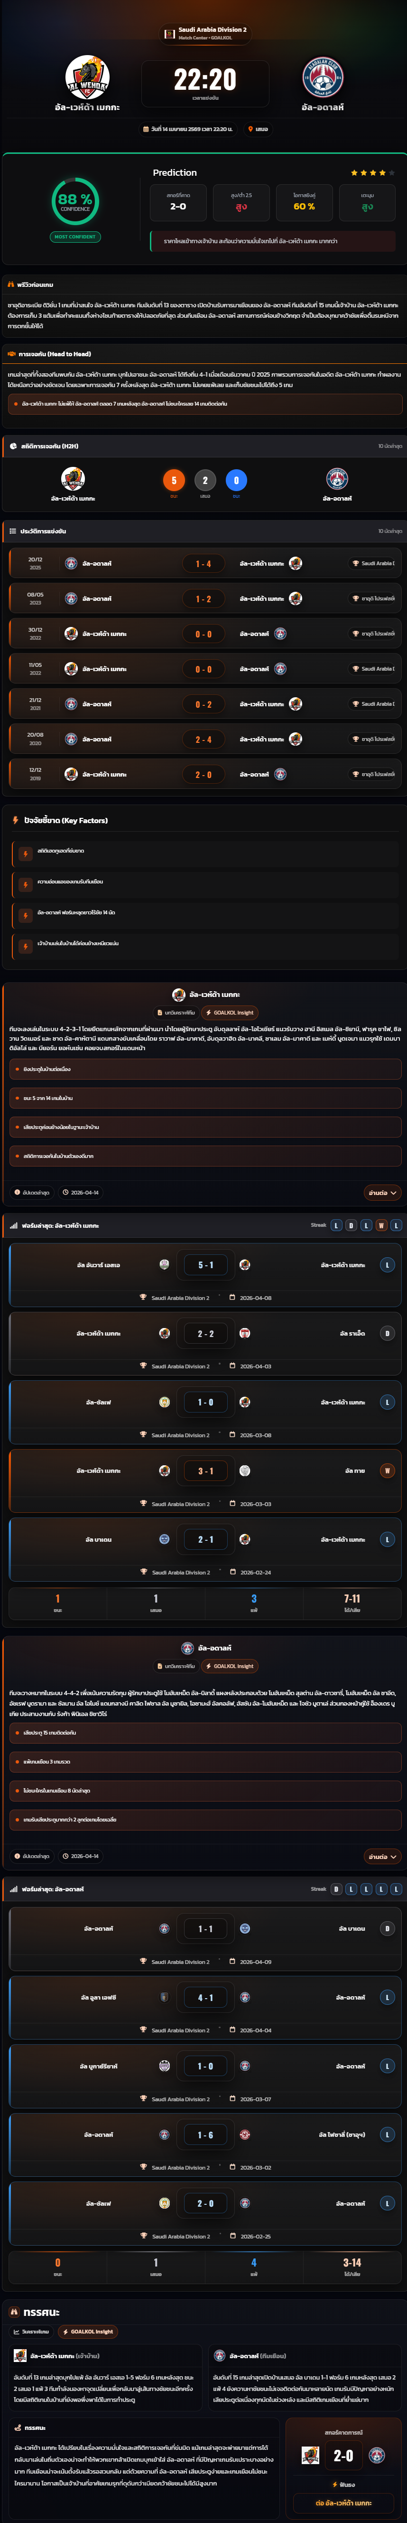Open the 20/12 2025 match row scored 1 - 4

(203, 563)
